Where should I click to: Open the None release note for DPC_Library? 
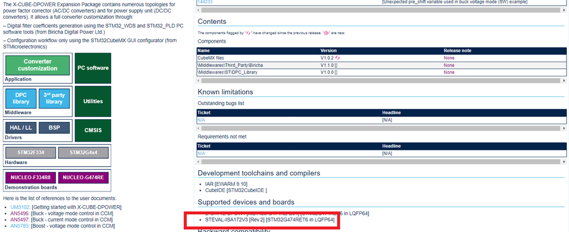(x=449, y=72)
